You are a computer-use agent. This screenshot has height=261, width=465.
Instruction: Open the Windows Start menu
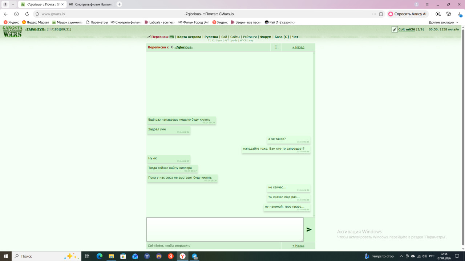coord(6,256)
